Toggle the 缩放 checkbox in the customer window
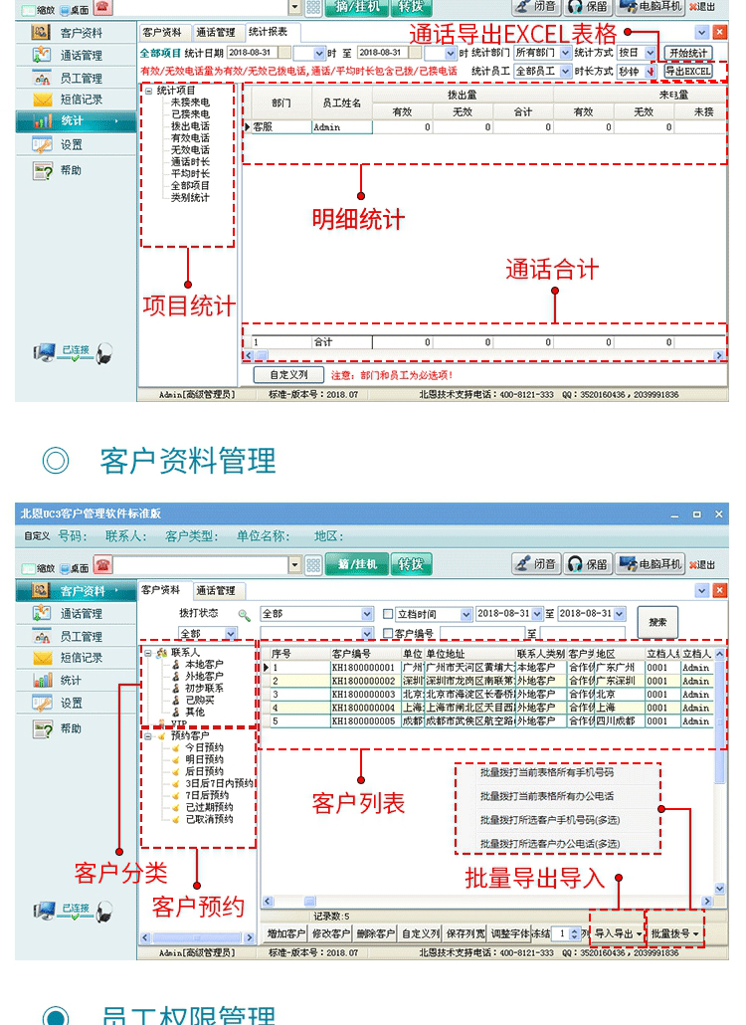746x1025 pixels. (29, 567)
